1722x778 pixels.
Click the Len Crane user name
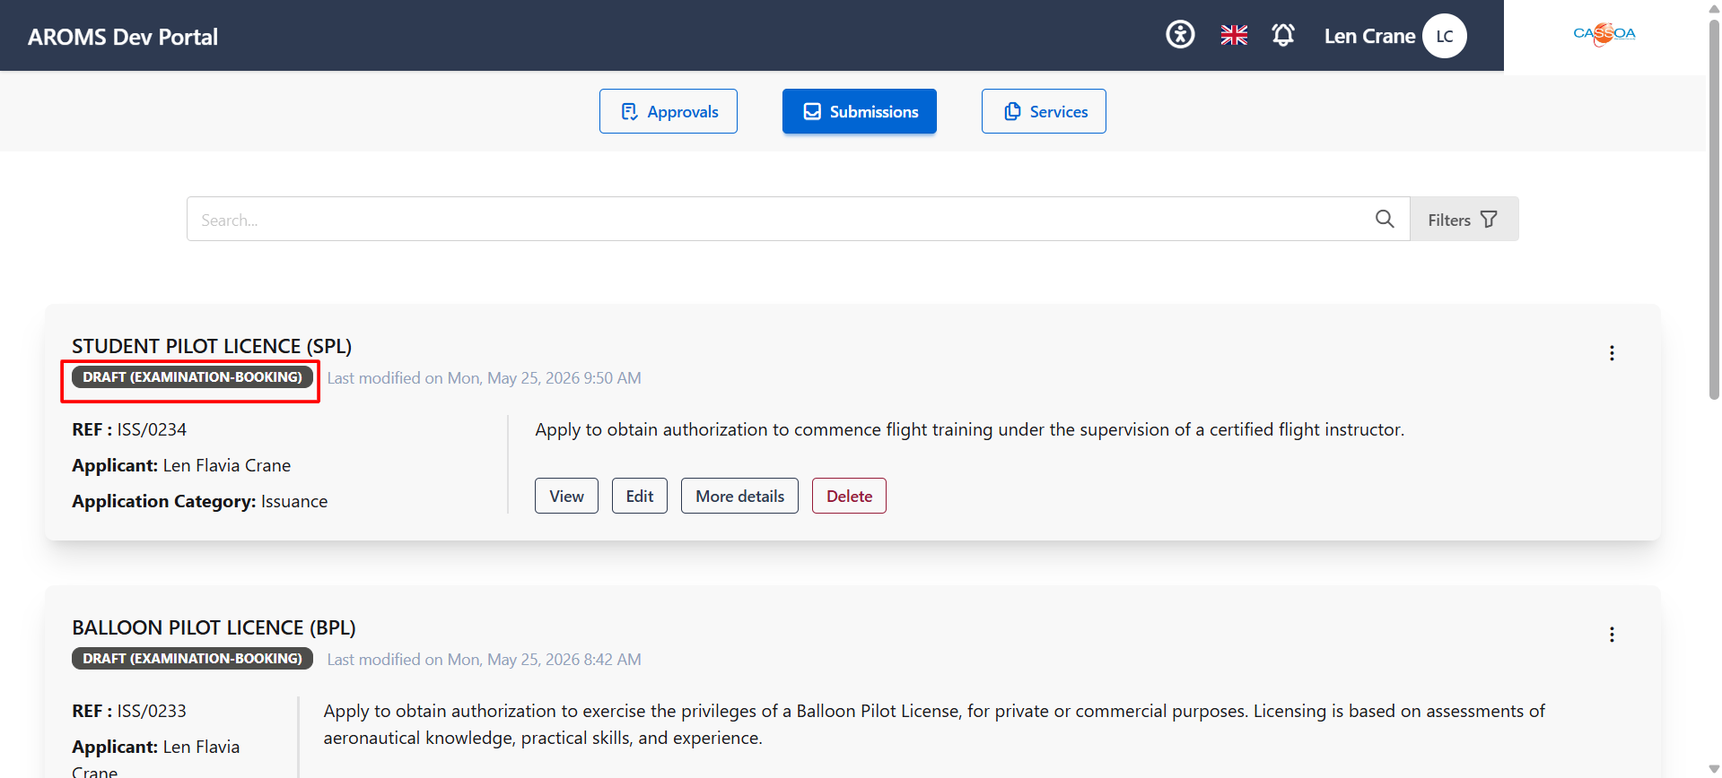(x=1369, y=36)
